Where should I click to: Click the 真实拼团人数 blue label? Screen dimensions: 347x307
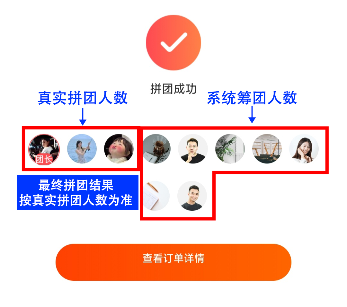click(83, 98)
